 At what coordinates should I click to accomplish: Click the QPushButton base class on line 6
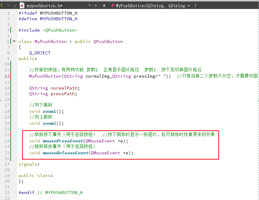[108, 41]
